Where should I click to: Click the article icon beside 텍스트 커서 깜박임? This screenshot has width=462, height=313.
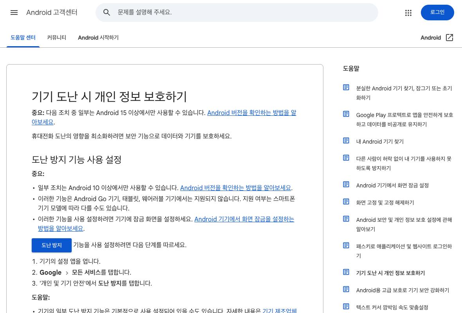[346, 306]
